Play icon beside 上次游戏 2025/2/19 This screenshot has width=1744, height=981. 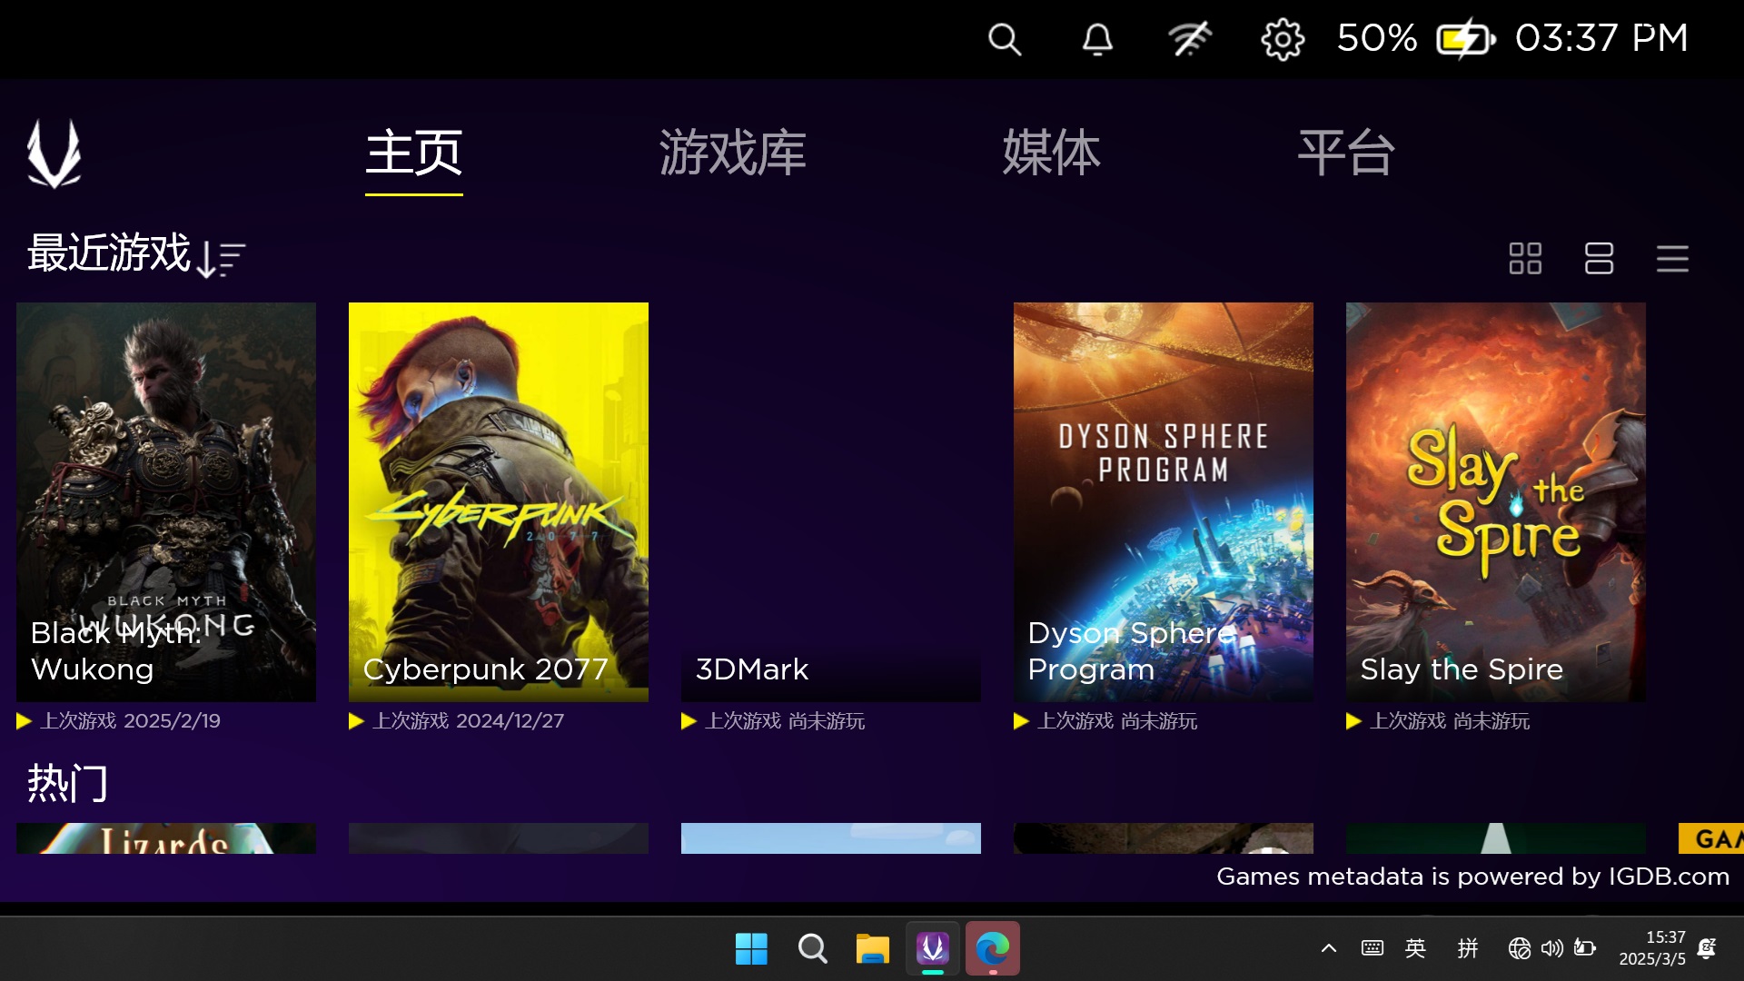(25, 721)
